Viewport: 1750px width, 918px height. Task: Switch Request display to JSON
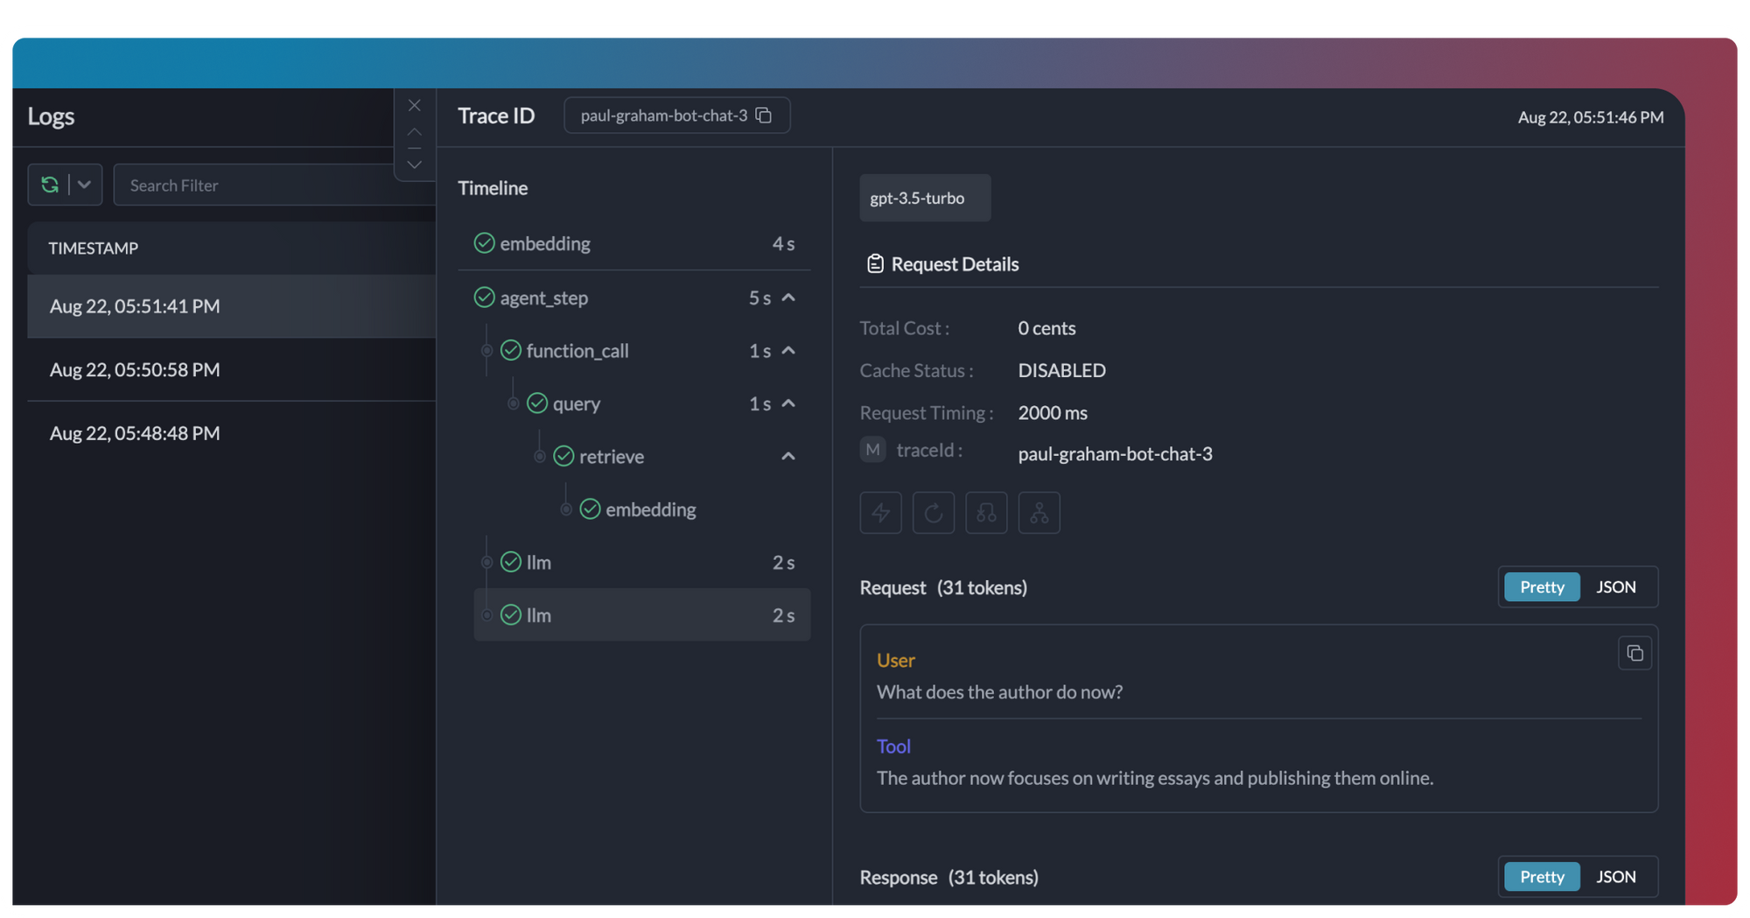tap(1615, 586)
